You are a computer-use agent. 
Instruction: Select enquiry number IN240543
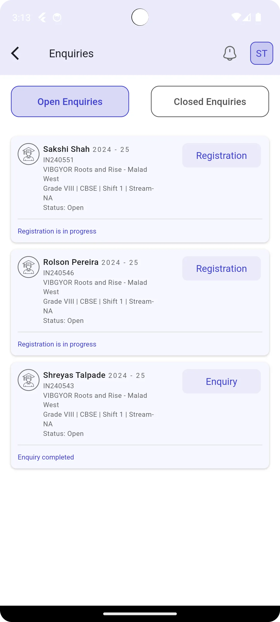pyautogui.click(x=59, y=386)
